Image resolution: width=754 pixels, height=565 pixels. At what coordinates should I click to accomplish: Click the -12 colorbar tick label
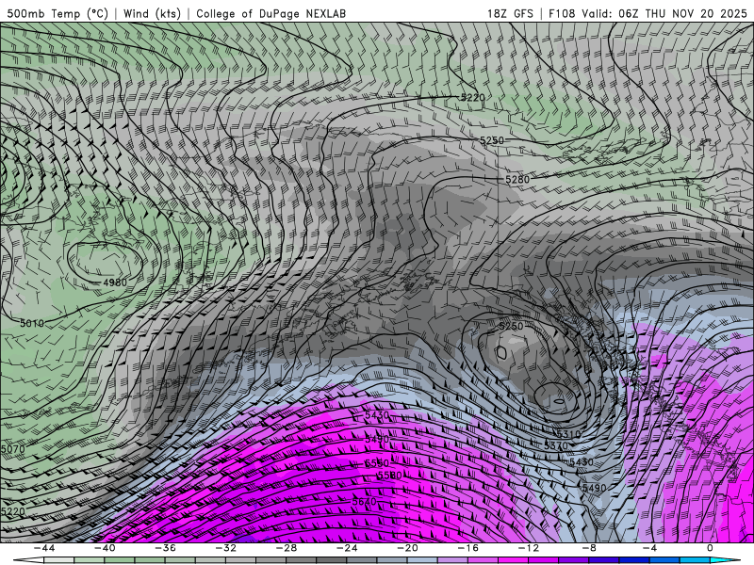[x=529, y=548]
